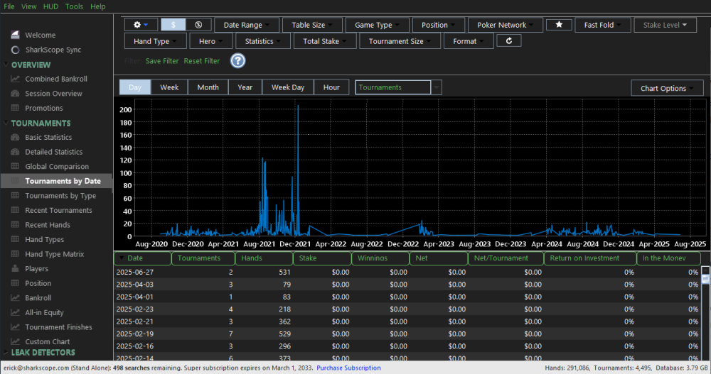Sort table by Return on Investment column
The width and height of the screenshot is (711, 374).
(x=589, y=258)
